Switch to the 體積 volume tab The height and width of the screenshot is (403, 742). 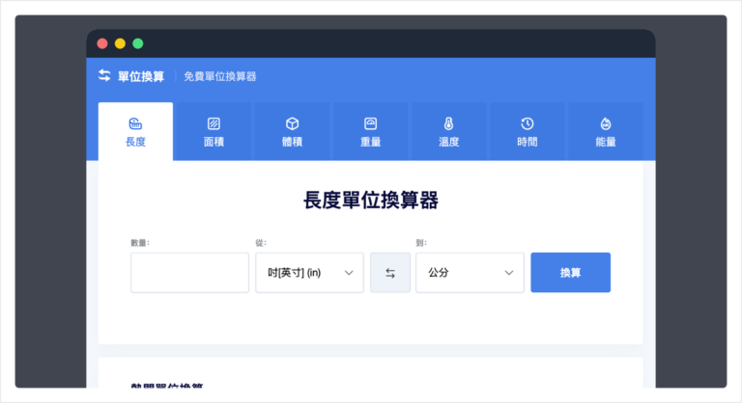point(292,132)
